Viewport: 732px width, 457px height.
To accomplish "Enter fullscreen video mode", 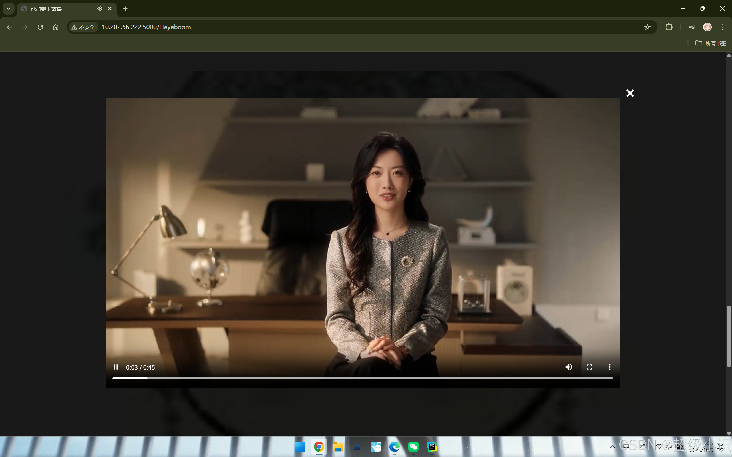I will click(x=589, y=367).
